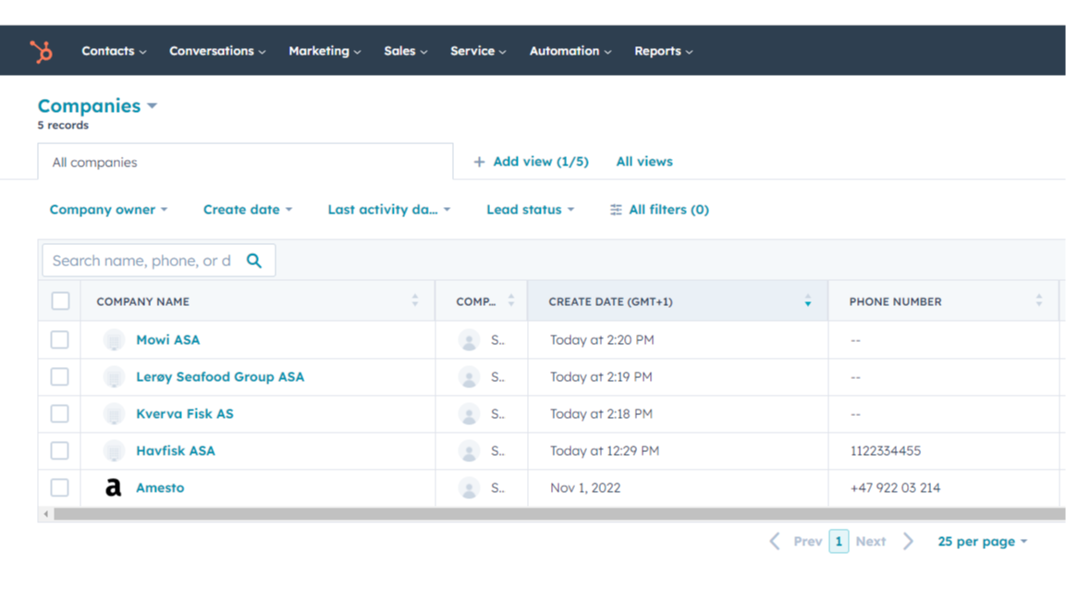Click owner avatar in Havfisk ASA row
The width and height of the screenshot is (1066, 599).
coord(469,451)
